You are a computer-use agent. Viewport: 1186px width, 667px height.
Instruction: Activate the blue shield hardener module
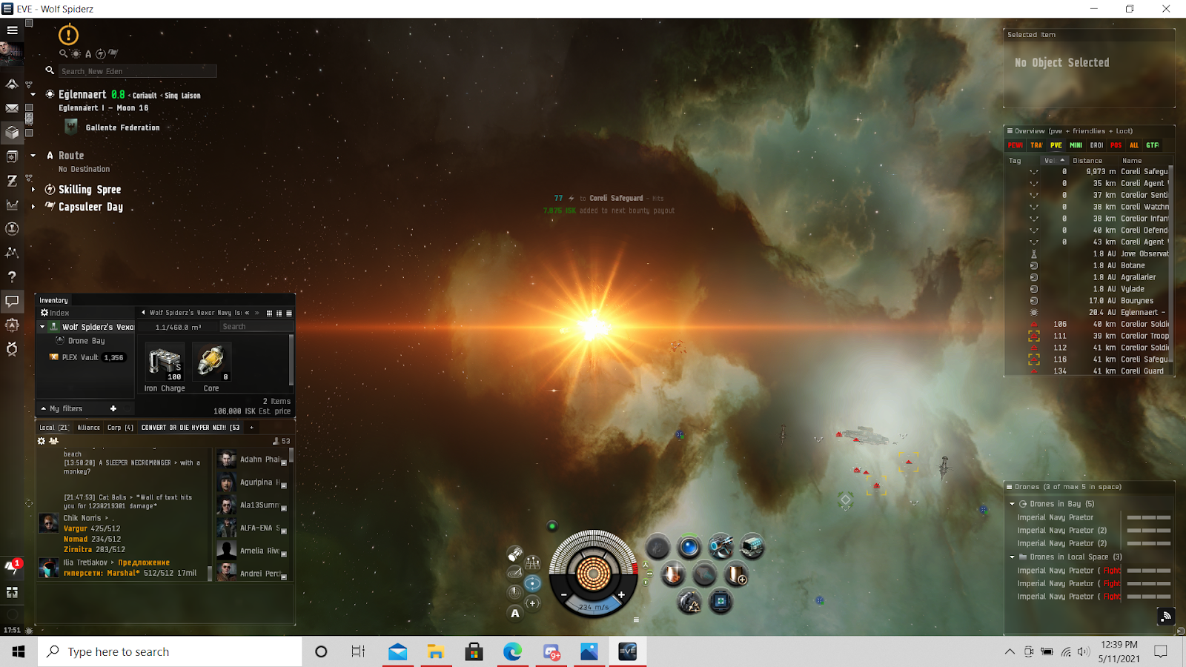click(x=689, y=548)
